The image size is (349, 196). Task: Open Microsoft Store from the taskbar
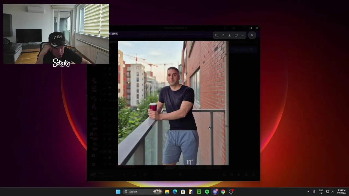click(183, 192)
